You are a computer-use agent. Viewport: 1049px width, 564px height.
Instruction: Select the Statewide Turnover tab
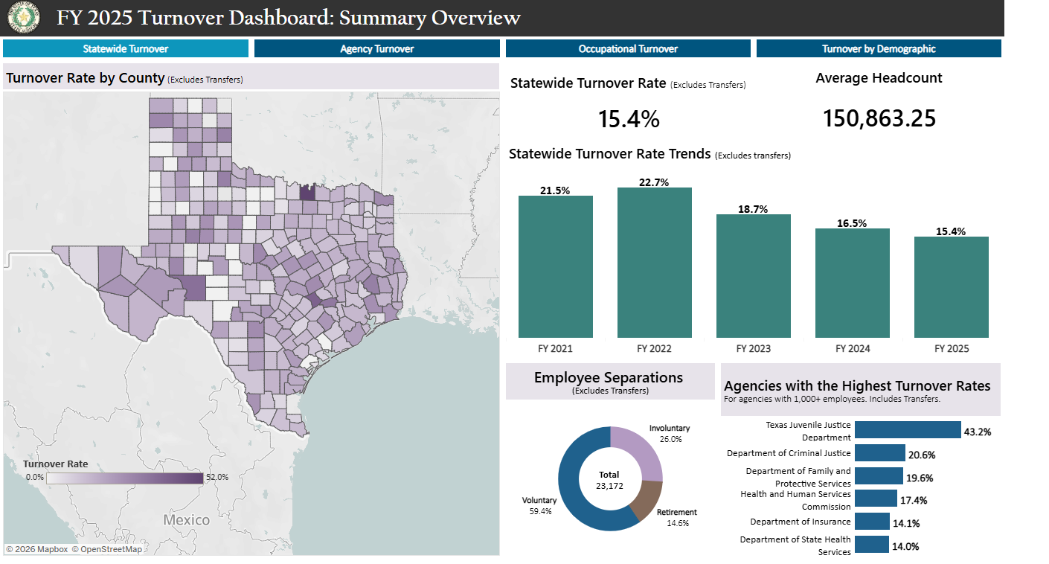125,48
